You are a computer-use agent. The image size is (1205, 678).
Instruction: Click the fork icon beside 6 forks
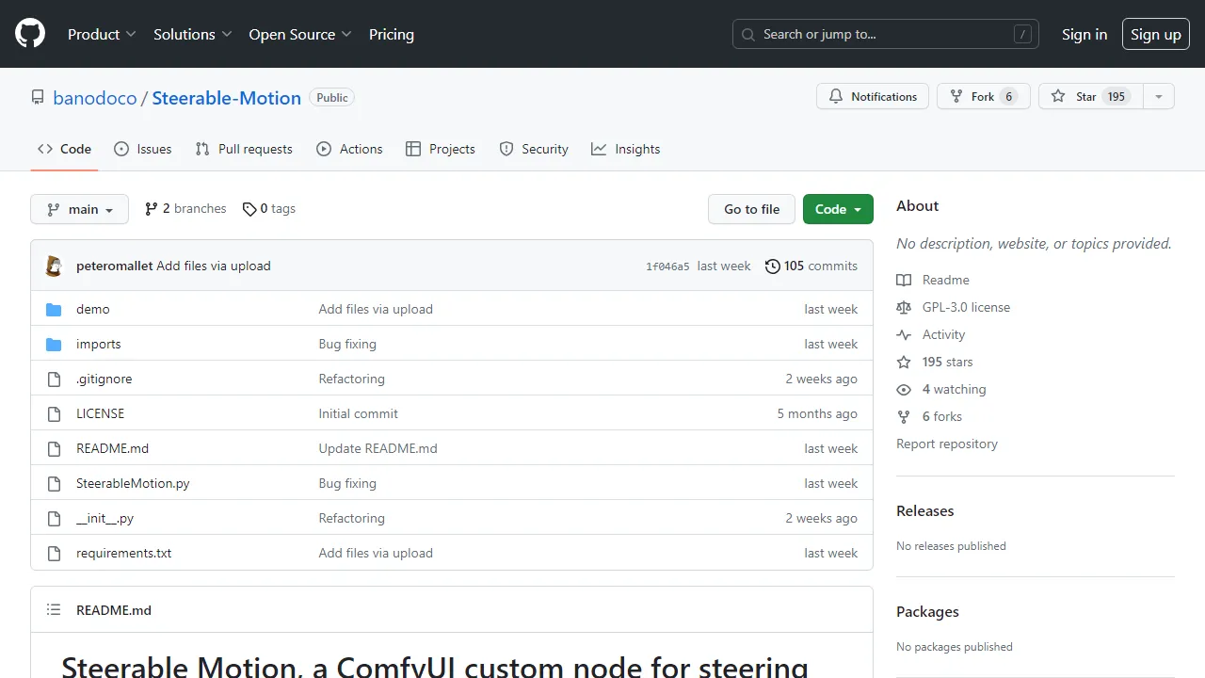[x=904, y=416]
